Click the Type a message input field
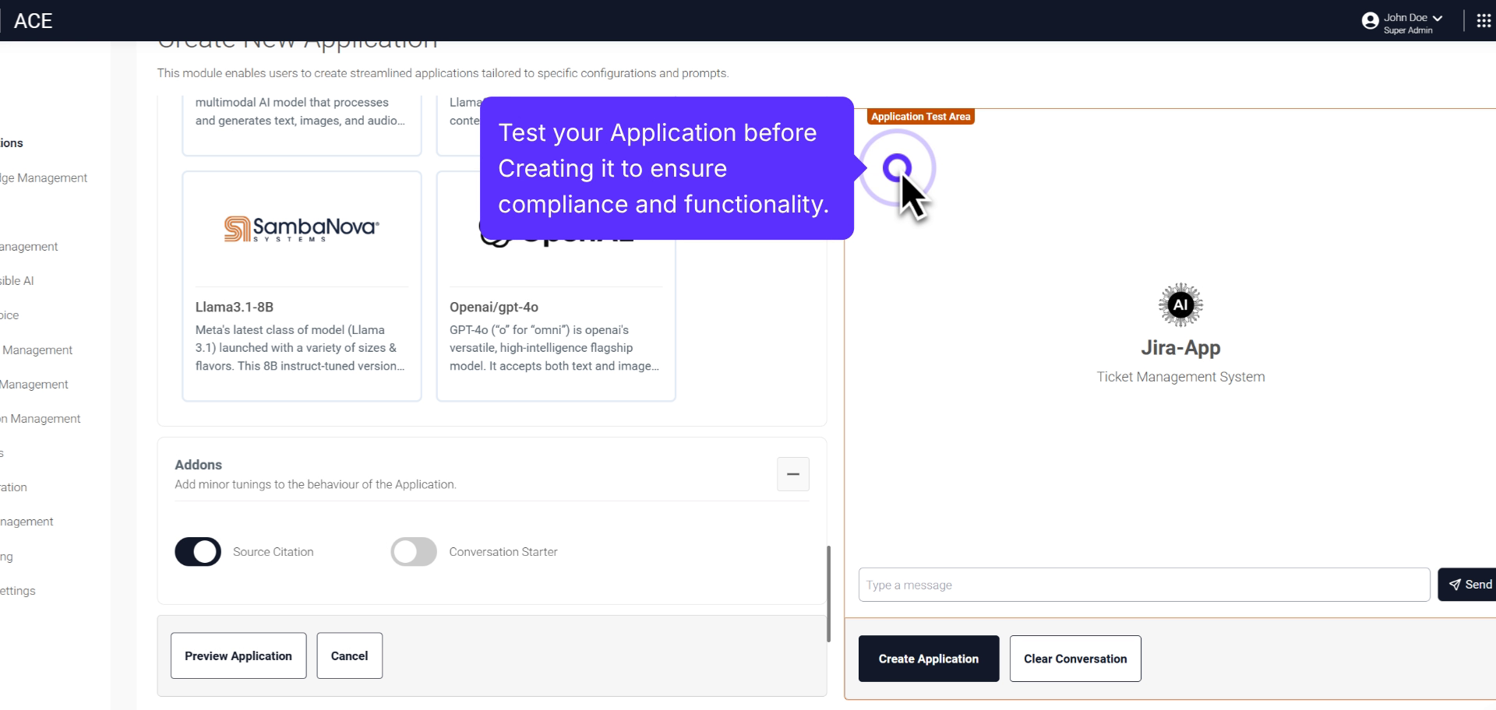Image resolution: width=1496 pixels, height=710 pixels. pyautogui.click(x=1091, y=585)
